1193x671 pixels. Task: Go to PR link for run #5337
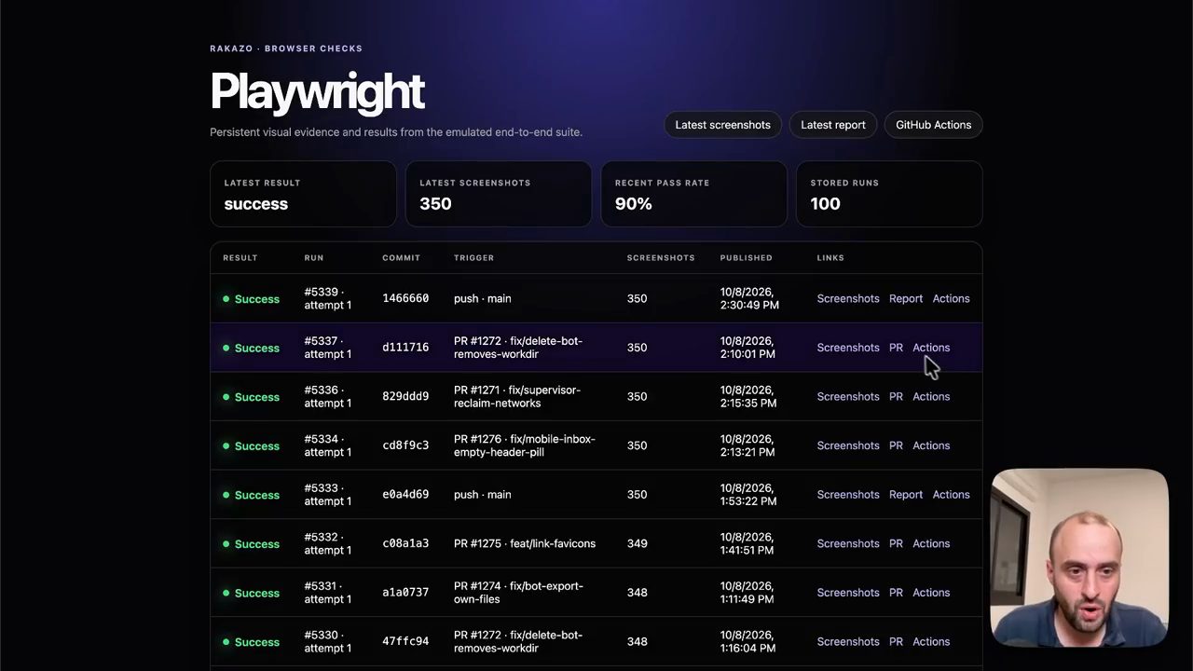pos(896,348)
